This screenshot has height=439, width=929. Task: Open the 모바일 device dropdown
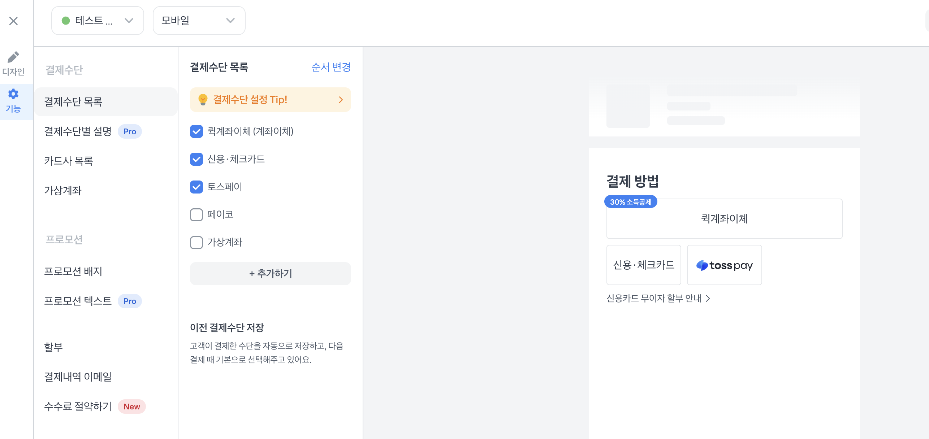(199, 21)
